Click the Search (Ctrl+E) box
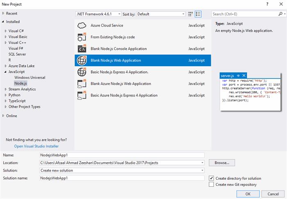 (245, 14)
